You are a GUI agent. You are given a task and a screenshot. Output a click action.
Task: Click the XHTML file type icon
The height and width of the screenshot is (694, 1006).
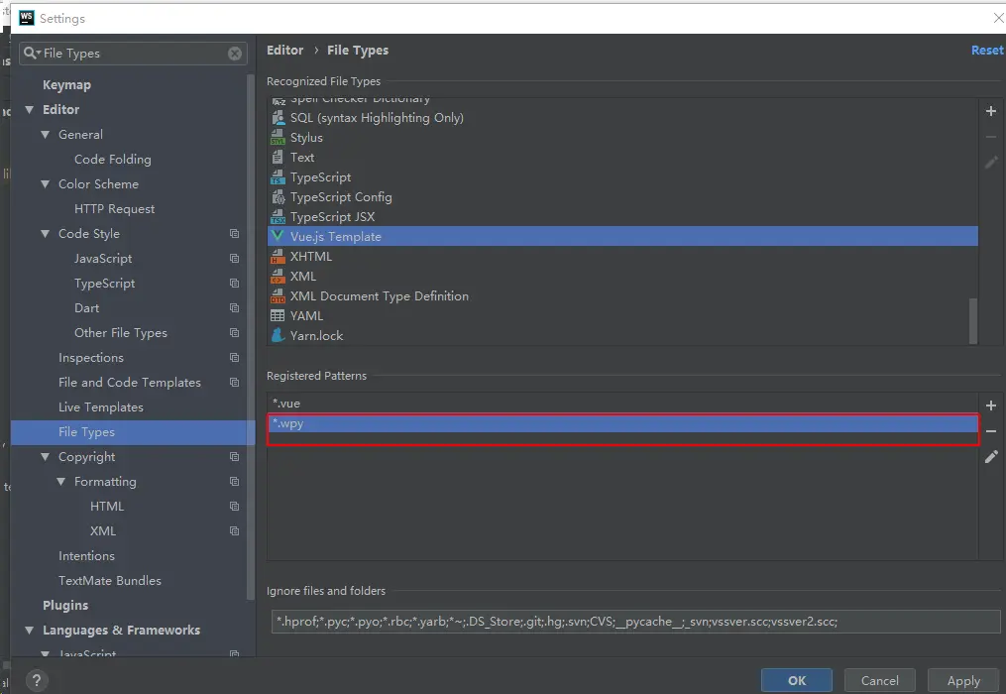(278, 256)
